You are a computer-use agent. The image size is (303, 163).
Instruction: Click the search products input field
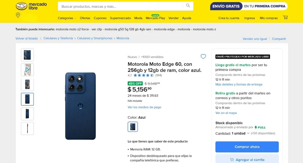point(122,6)
